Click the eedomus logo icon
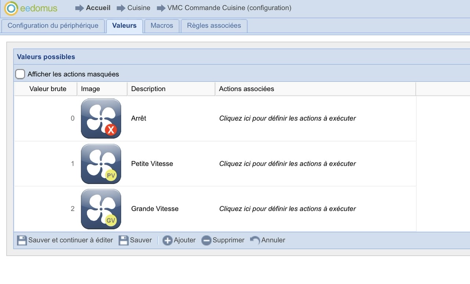 click(x=11, y=8)
